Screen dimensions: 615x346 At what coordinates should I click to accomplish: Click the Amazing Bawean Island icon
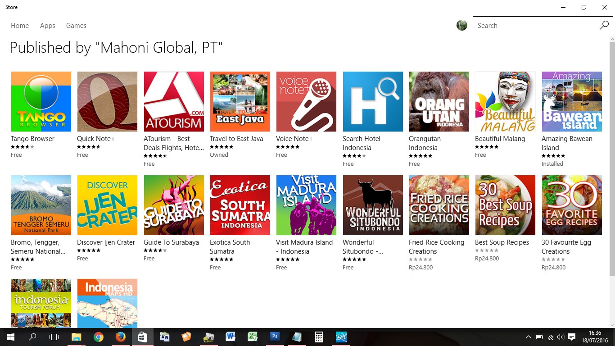572,101
